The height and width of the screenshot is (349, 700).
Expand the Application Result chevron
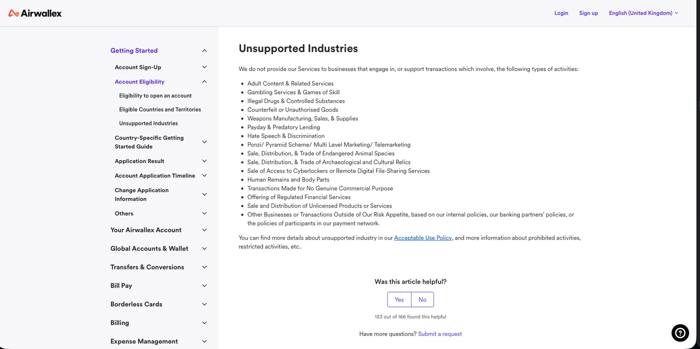pyautogui.click(x=204, y=161)
